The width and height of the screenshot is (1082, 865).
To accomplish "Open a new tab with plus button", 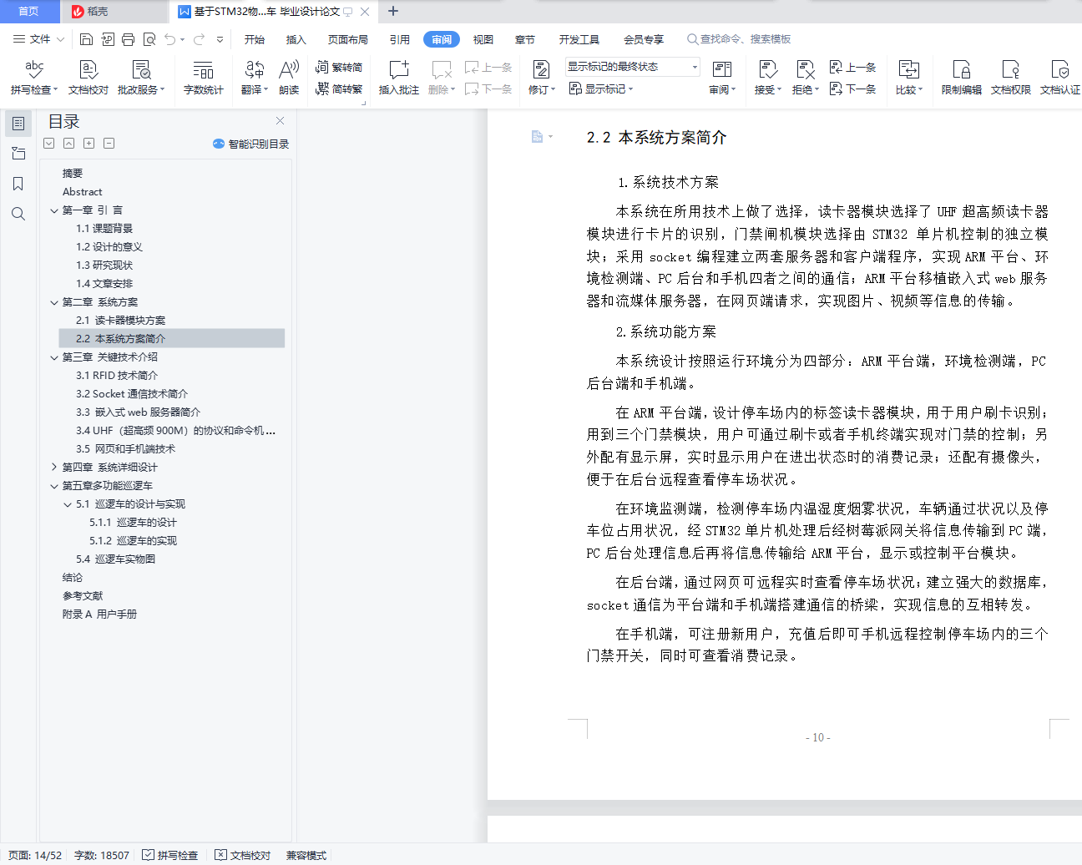I will [x=393, y=12].
